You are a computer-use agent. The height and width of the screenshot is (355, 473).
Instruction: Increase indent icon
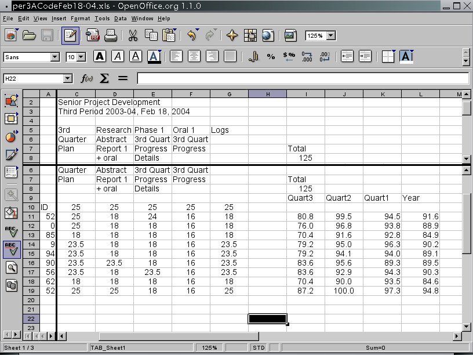(365, 56)
